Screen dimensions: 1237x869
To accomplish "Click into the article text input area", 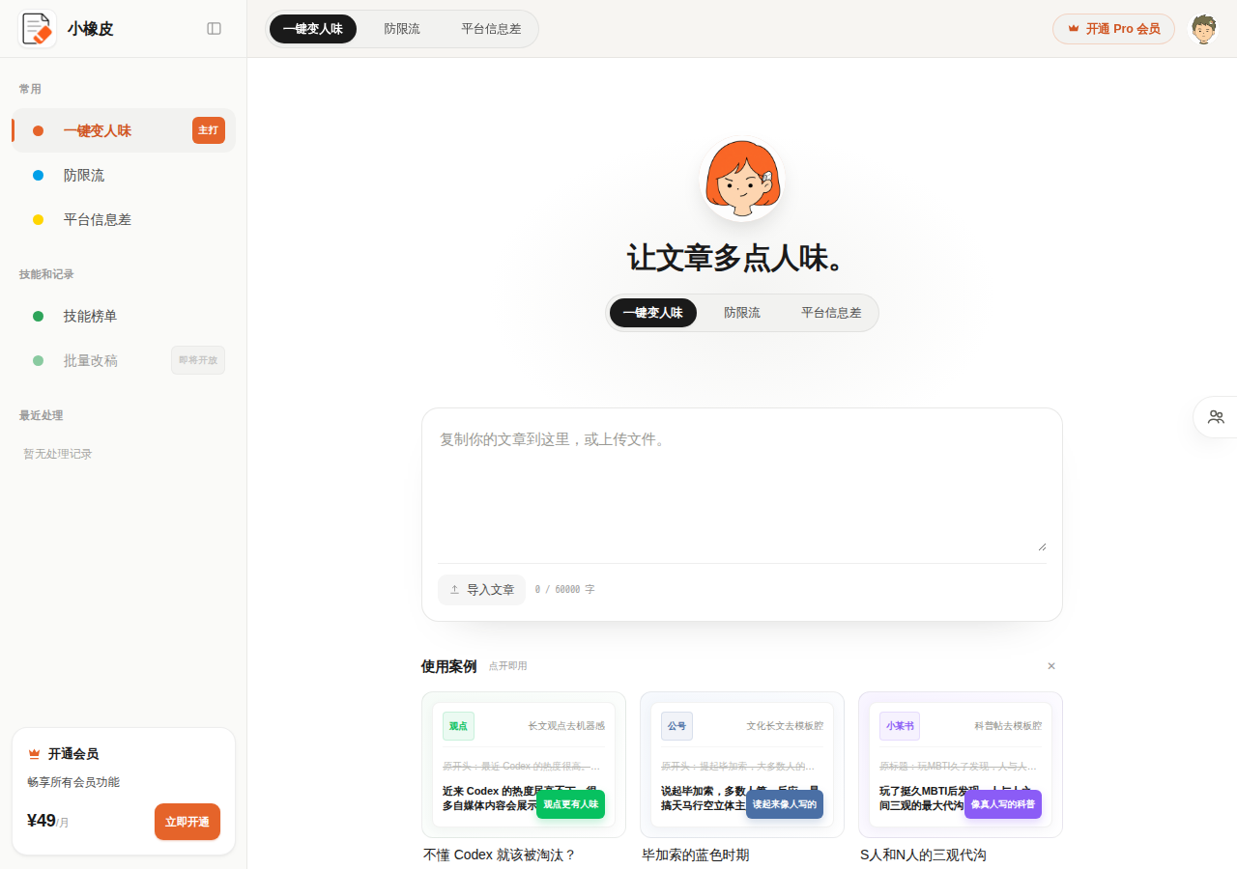I will click(x=742, y=488).
